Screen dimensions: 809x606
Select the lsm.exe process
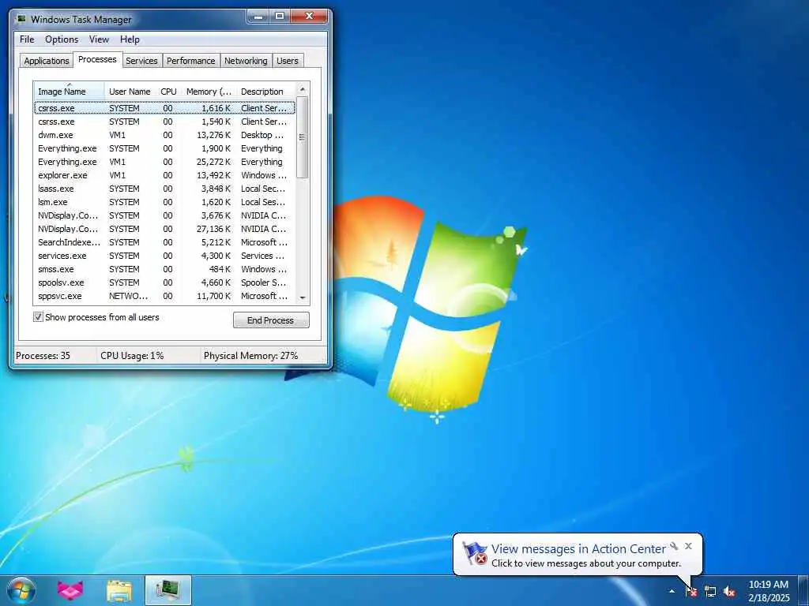[x=164, y=202]
